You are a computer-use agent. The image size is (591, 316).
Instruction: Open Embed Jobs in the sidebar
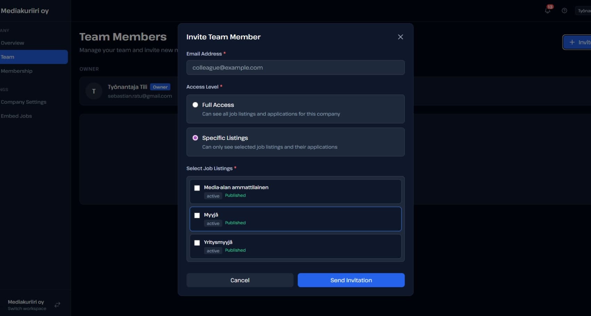16,116
